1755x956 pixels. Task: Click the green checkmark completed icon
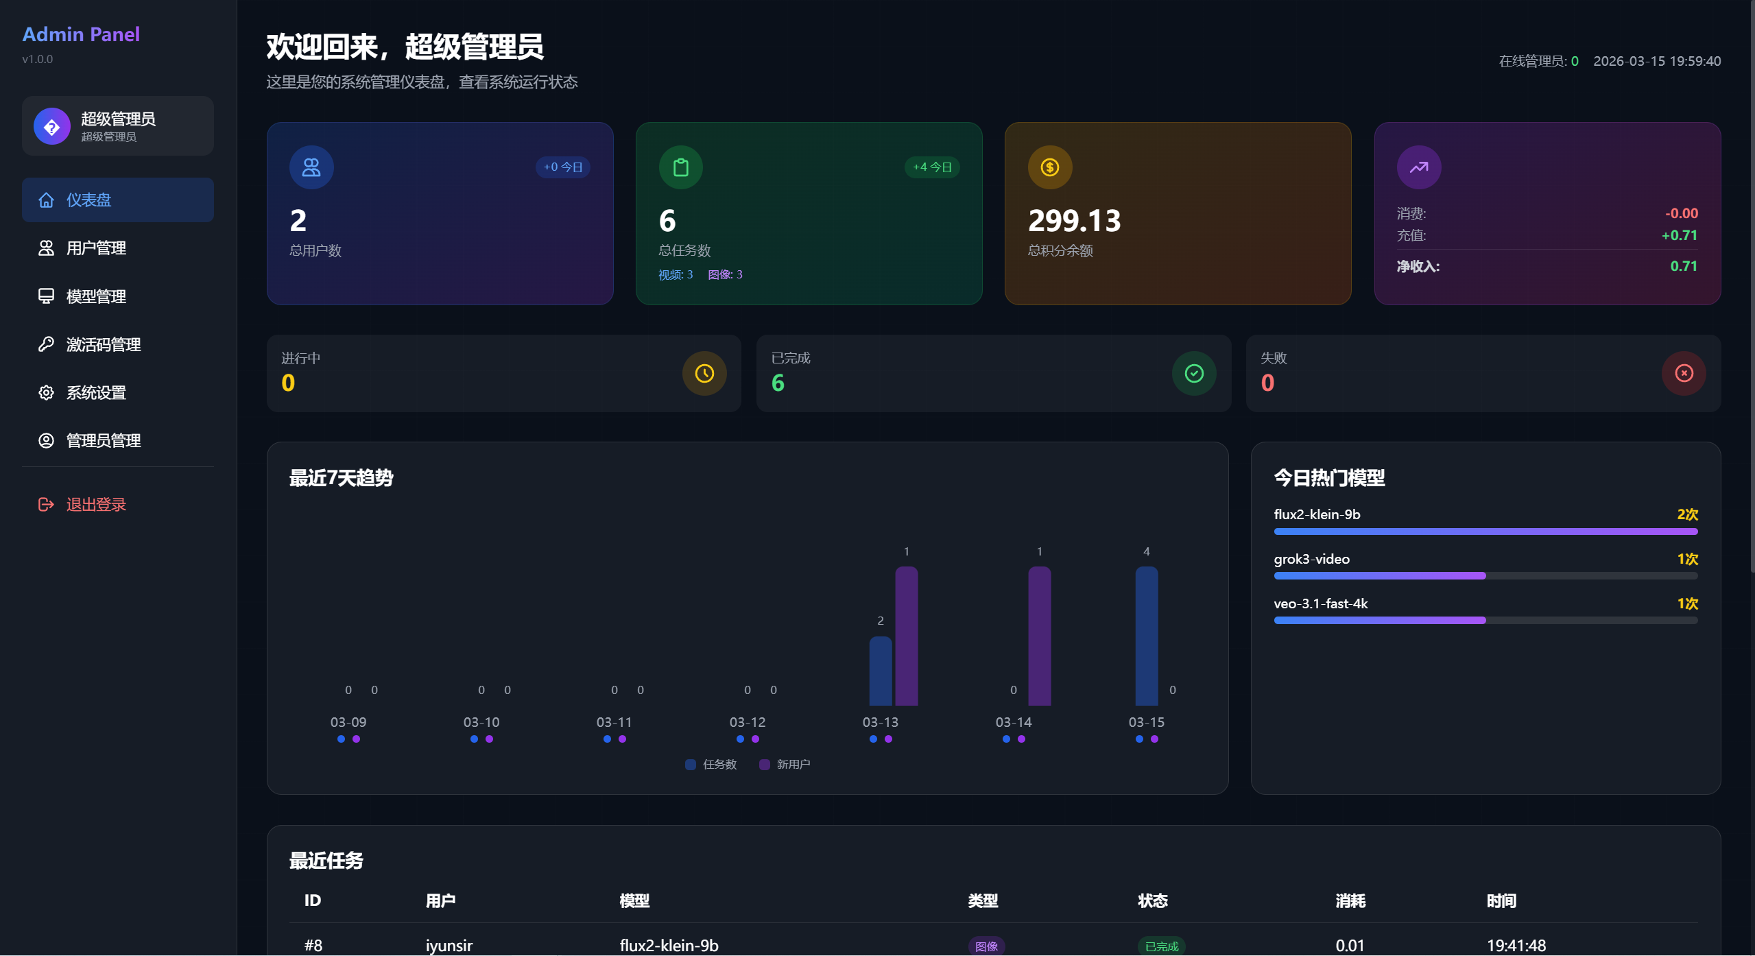point(1193,373)
